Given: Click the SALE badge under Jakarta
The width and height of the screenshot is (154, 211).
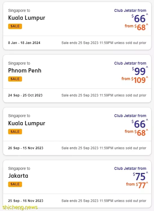Looking at the screenshot, I should [15, 184].
